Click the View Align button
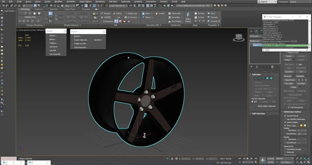 [289, 84]
